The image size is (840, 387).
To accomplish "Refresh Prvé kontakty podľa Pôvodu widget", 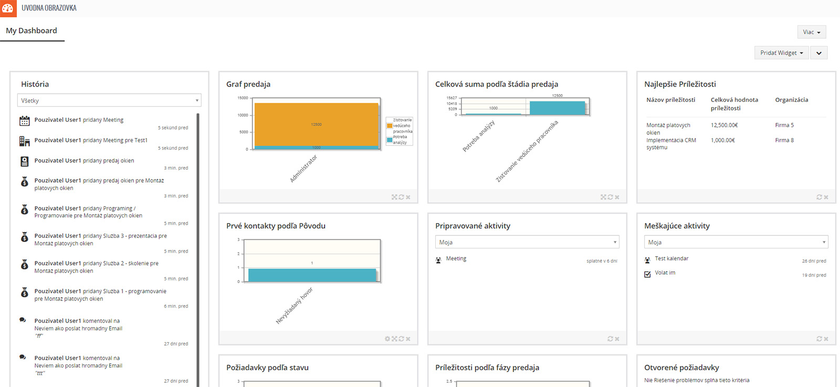I will [x=401, y=339].
